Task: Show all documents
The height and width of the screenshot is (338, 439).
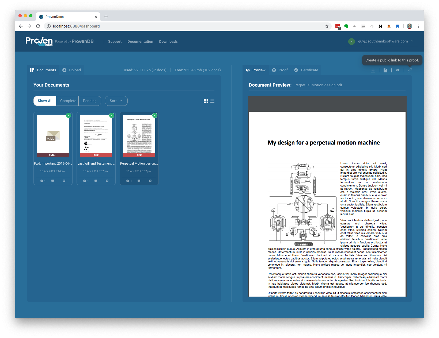Action: [x=45, y=101]
